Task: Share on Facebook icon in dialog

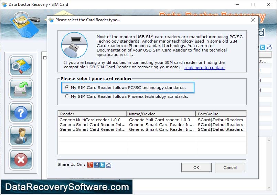Action: point(96,165)
